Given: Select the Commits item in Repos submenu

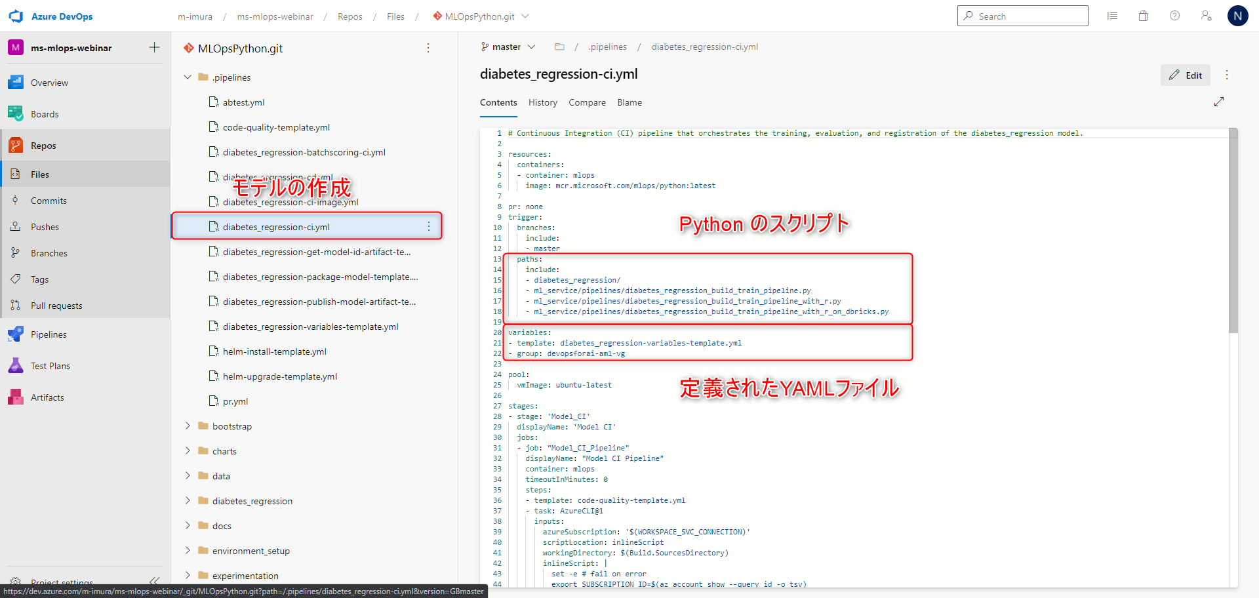Looking at the screenshot, I should tap(85, 201).
